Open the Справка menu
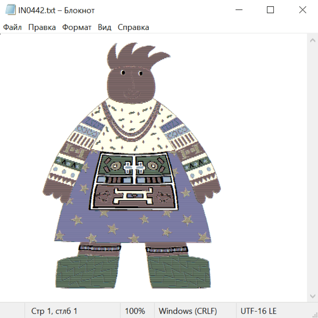 (x=133, y=28)
